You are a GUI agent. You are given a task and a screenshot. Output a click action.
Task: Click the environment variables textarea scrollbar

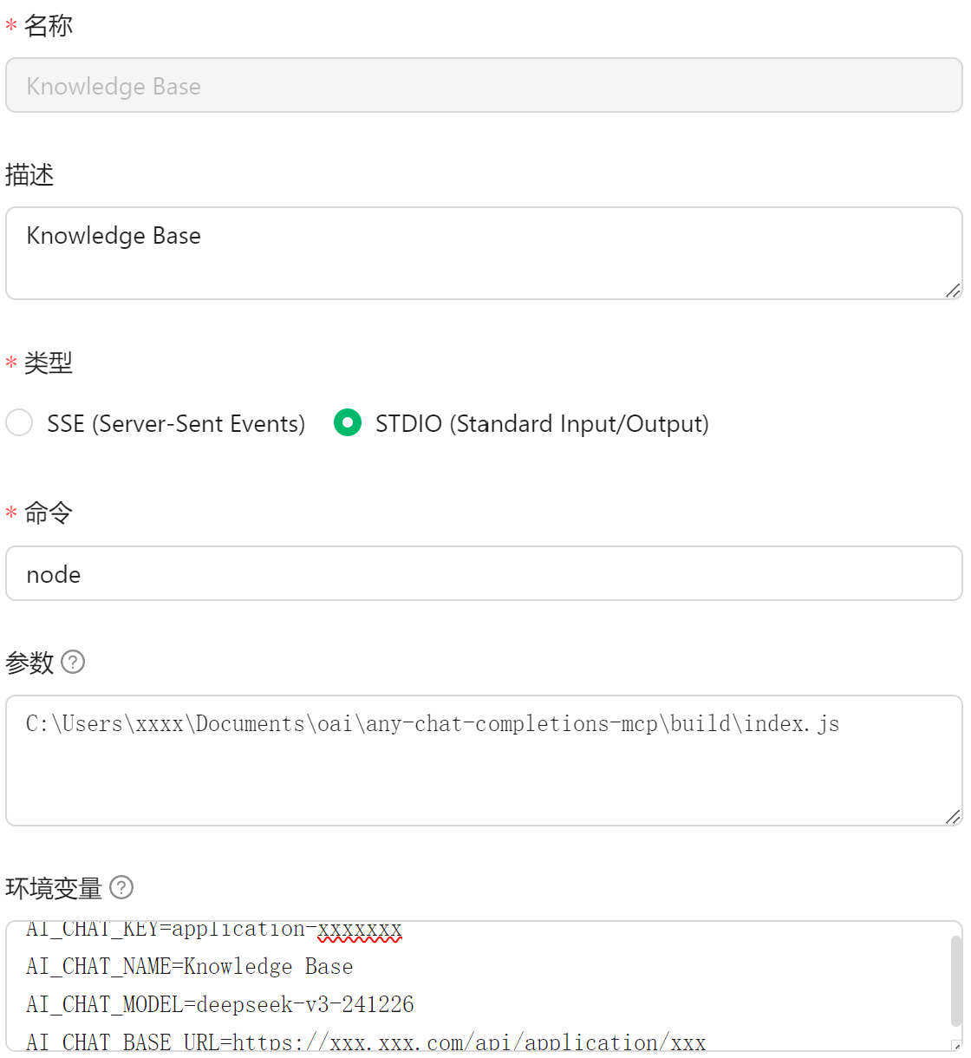pos(956,980)
